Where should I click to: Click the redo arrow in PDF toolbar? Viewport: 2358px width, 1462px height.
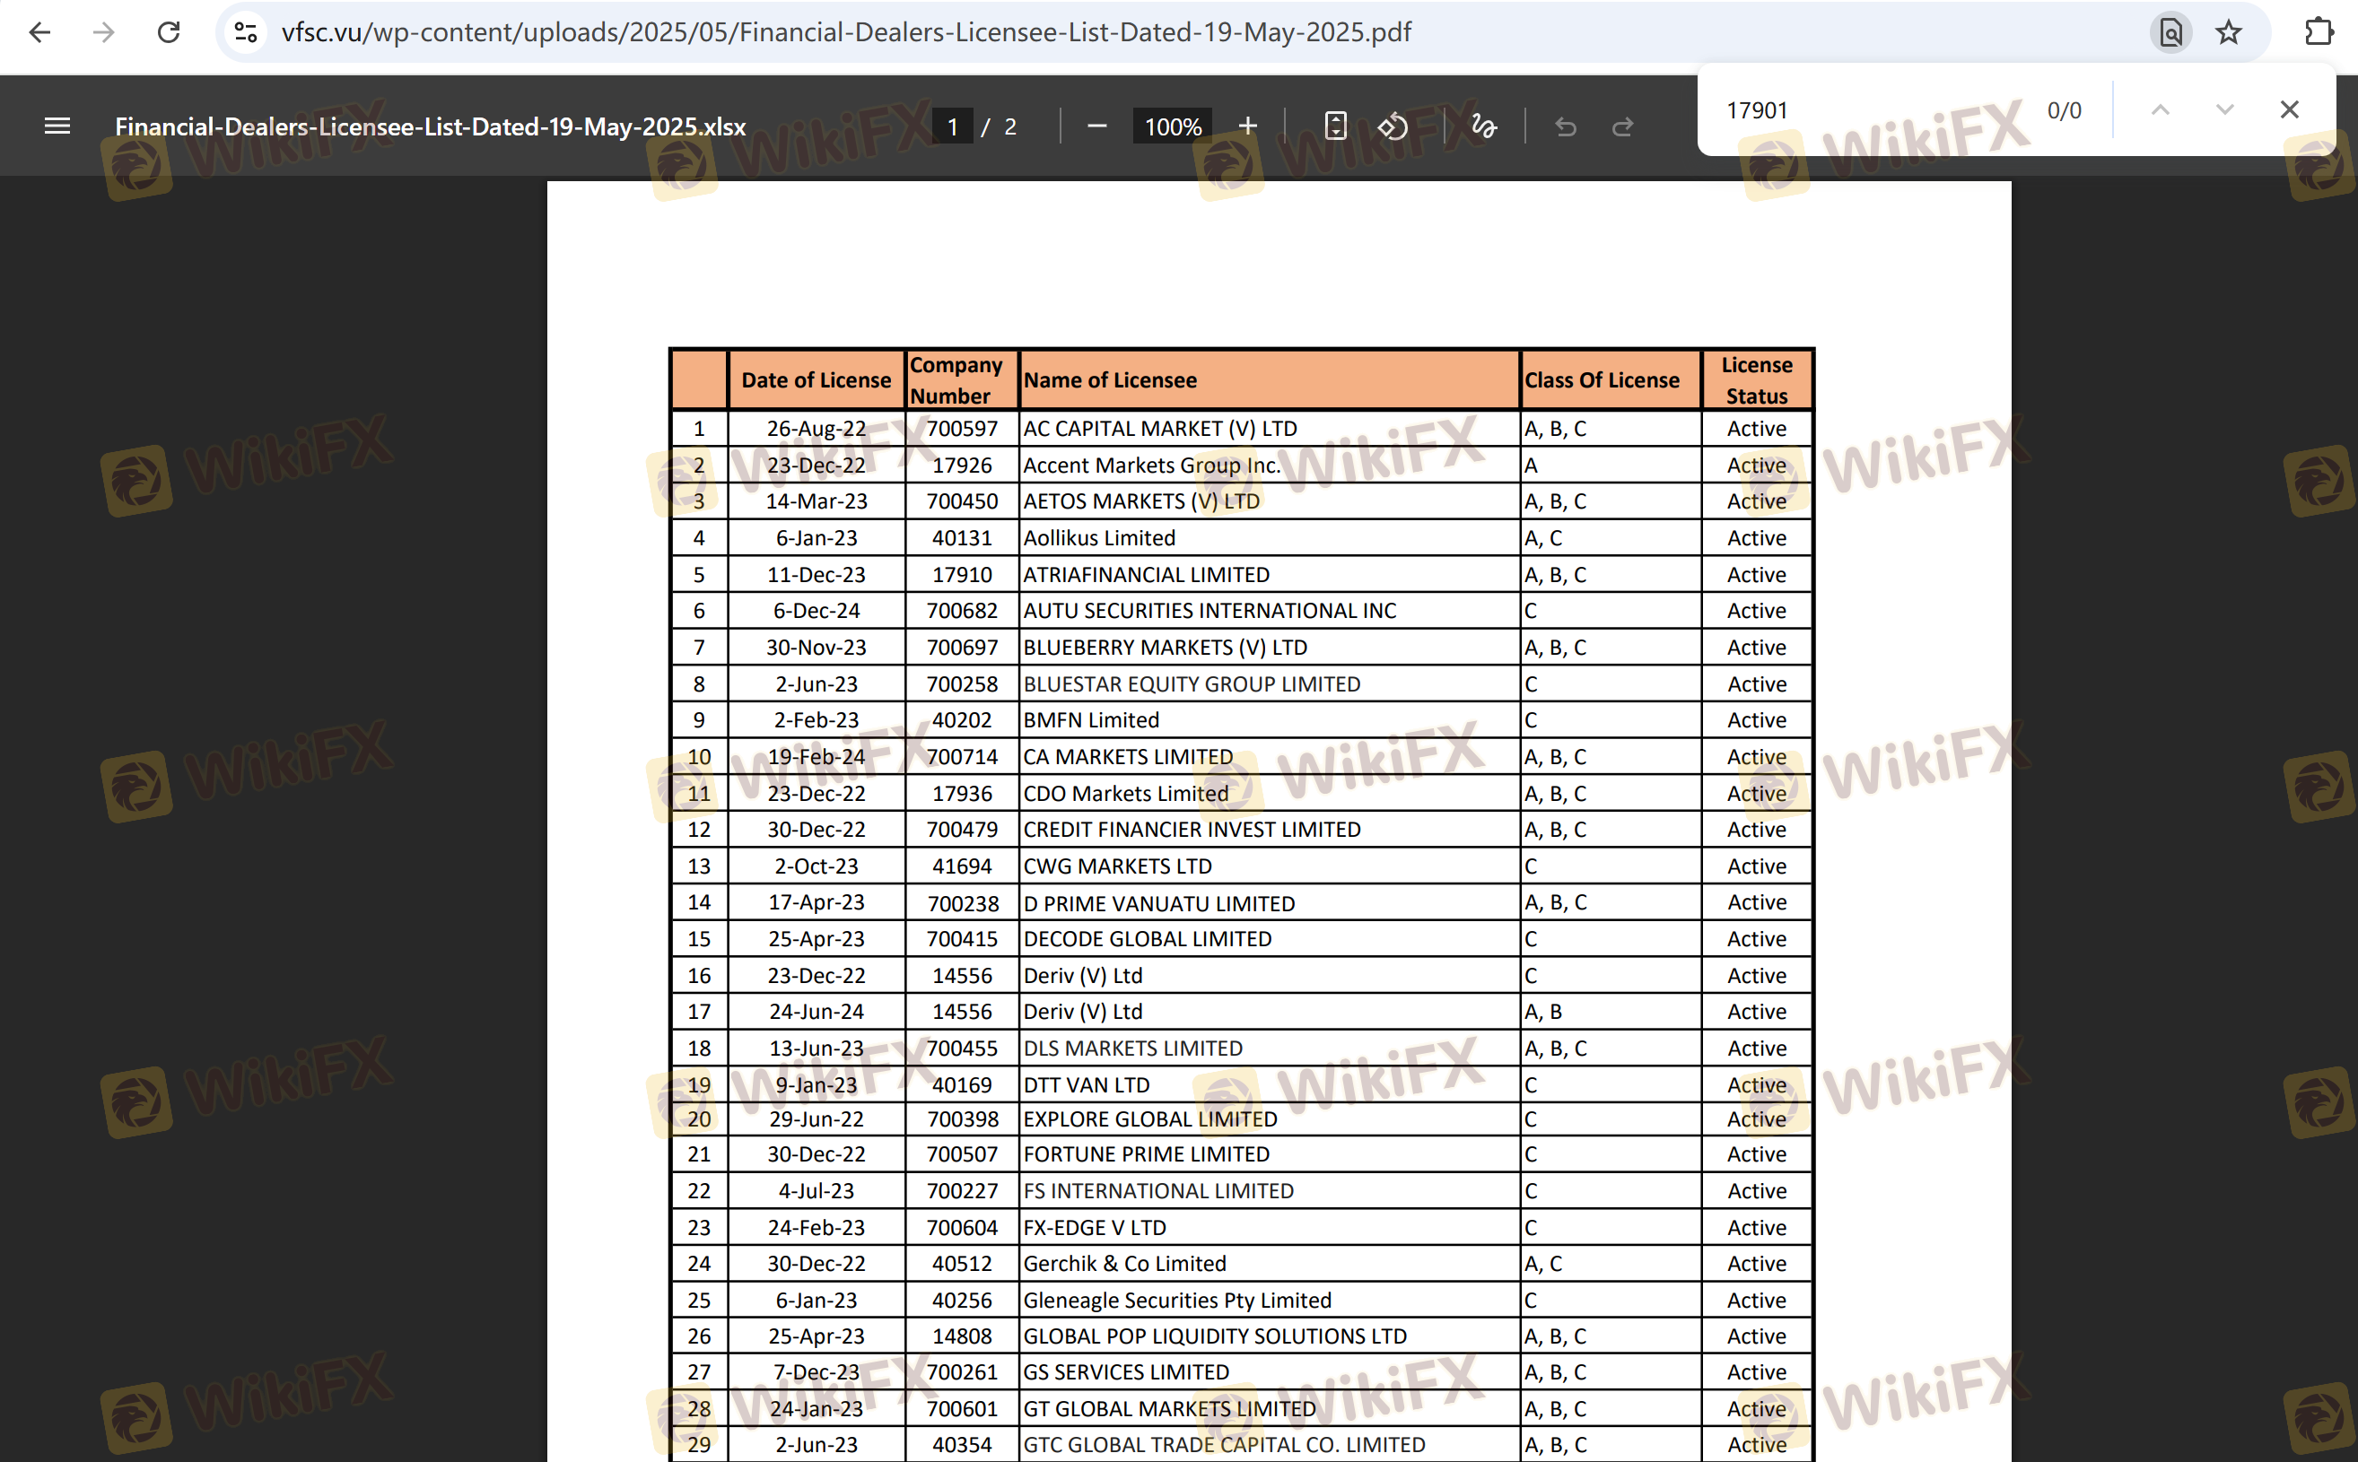[1622, 126]
